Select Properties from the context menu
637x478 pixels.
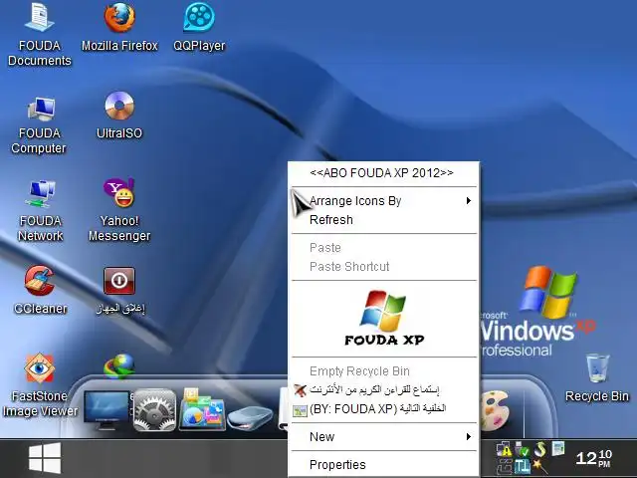coord(384,465)
